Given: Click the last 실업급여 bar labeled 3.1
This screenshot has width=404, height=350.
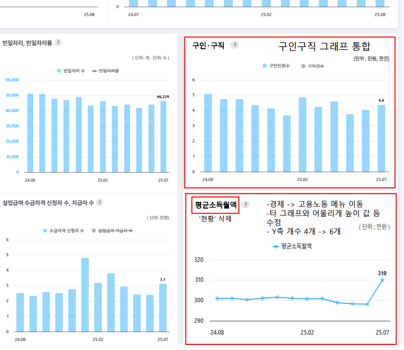Looking at the screenshot, I should point(163,307).
